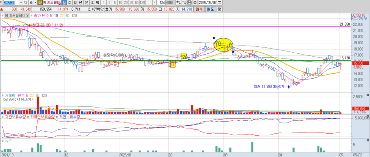Click the 21,650 magenta line price label
This screenshot has width=370, height=157.
tap(345, 24)
